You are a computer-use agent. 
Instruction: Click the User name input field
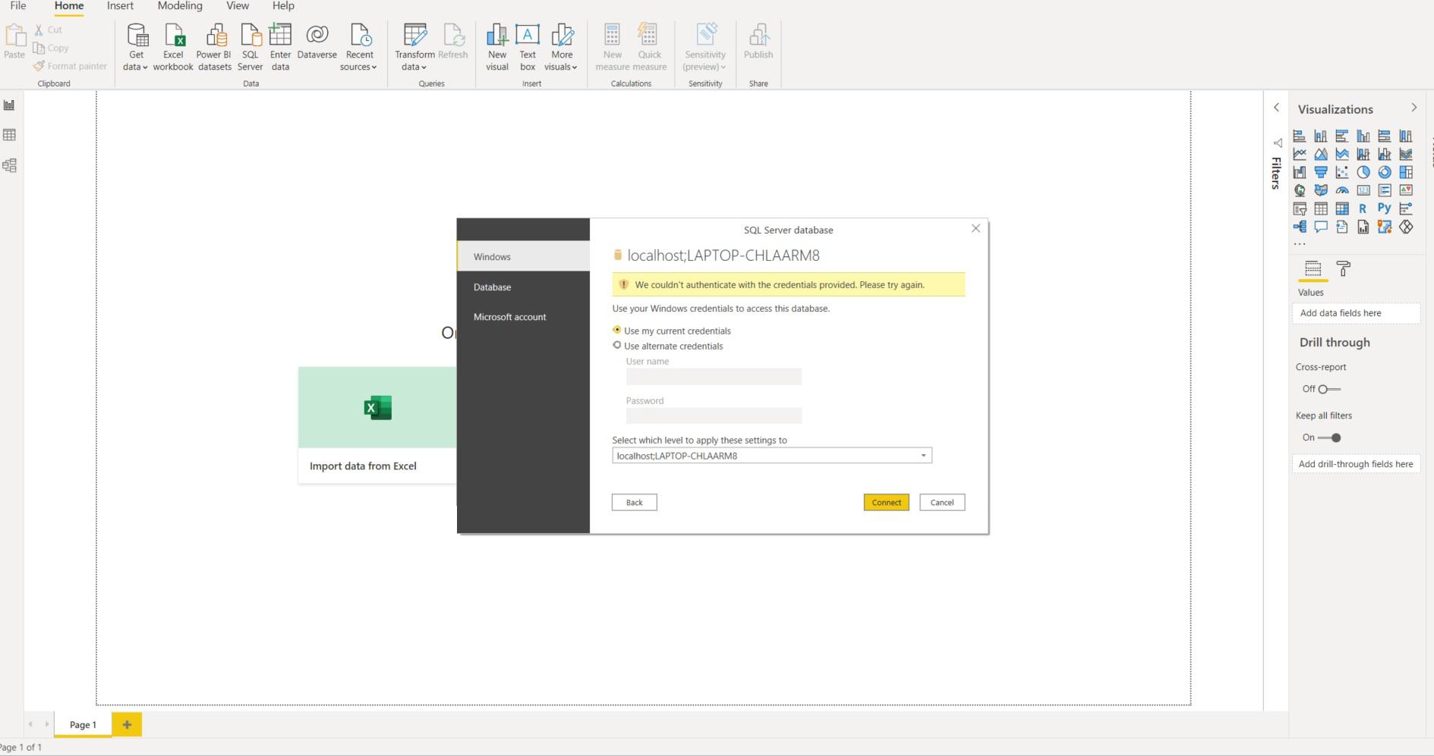click(x=714, y=376)
